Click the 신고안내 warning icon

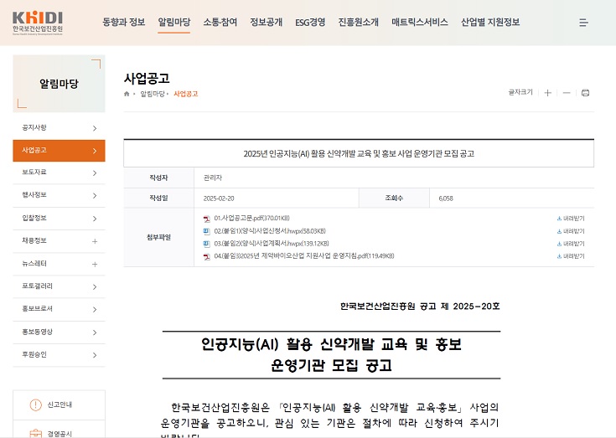coord(35,405)
